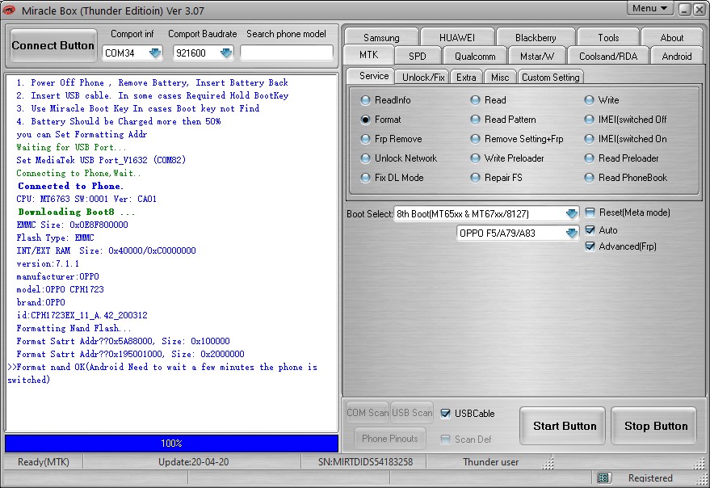Select the Read PhoneBook radio option

click(x=589, y=178)
